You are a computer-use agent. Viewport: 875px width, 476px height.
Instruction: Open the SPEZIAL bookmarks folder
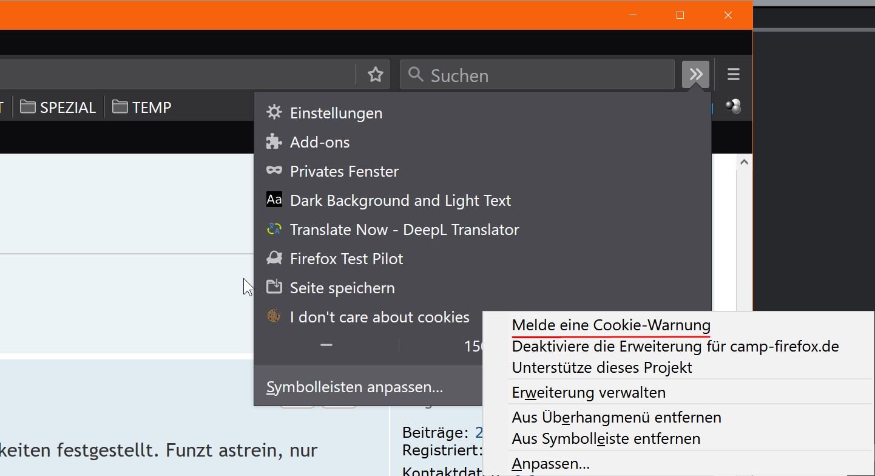click(x=58, y=107)
